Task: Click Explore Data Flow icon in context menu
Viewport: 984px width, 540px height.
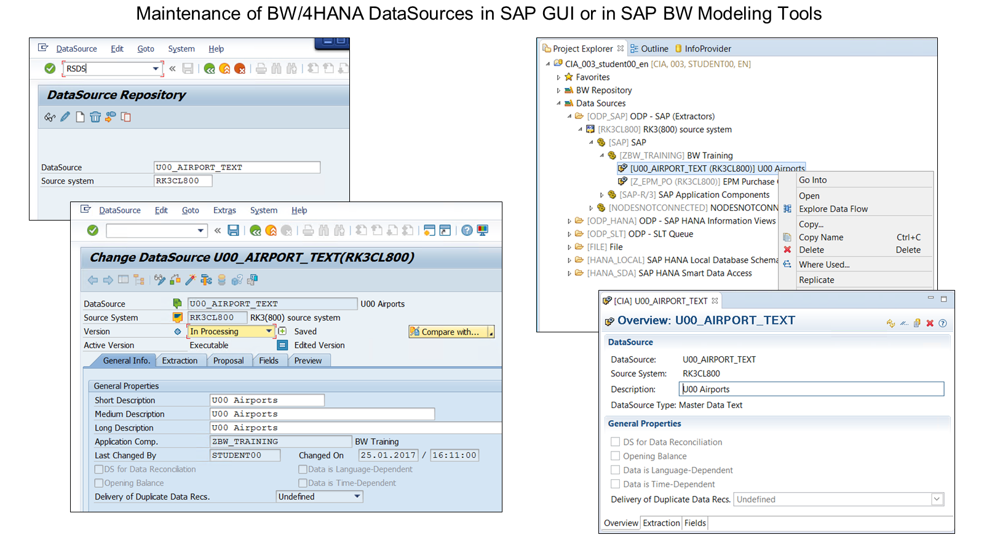Action: 787,209
